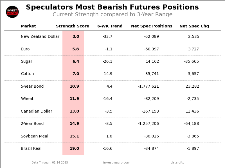Click the Cotton market label

click(27, 74)
